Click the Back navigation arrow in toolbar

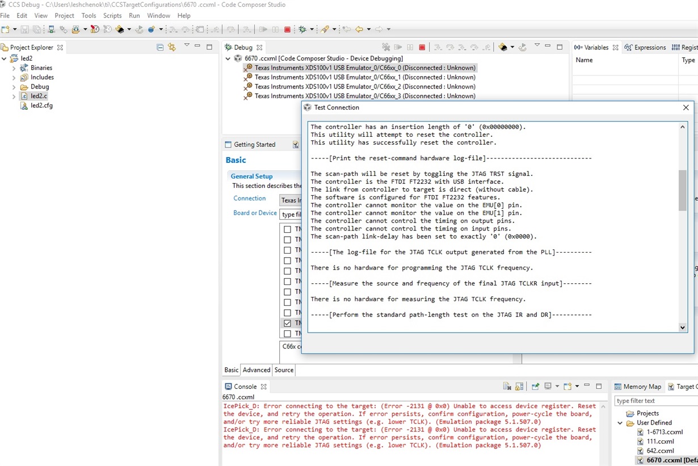pyautogui.click(x=359, y=29)
